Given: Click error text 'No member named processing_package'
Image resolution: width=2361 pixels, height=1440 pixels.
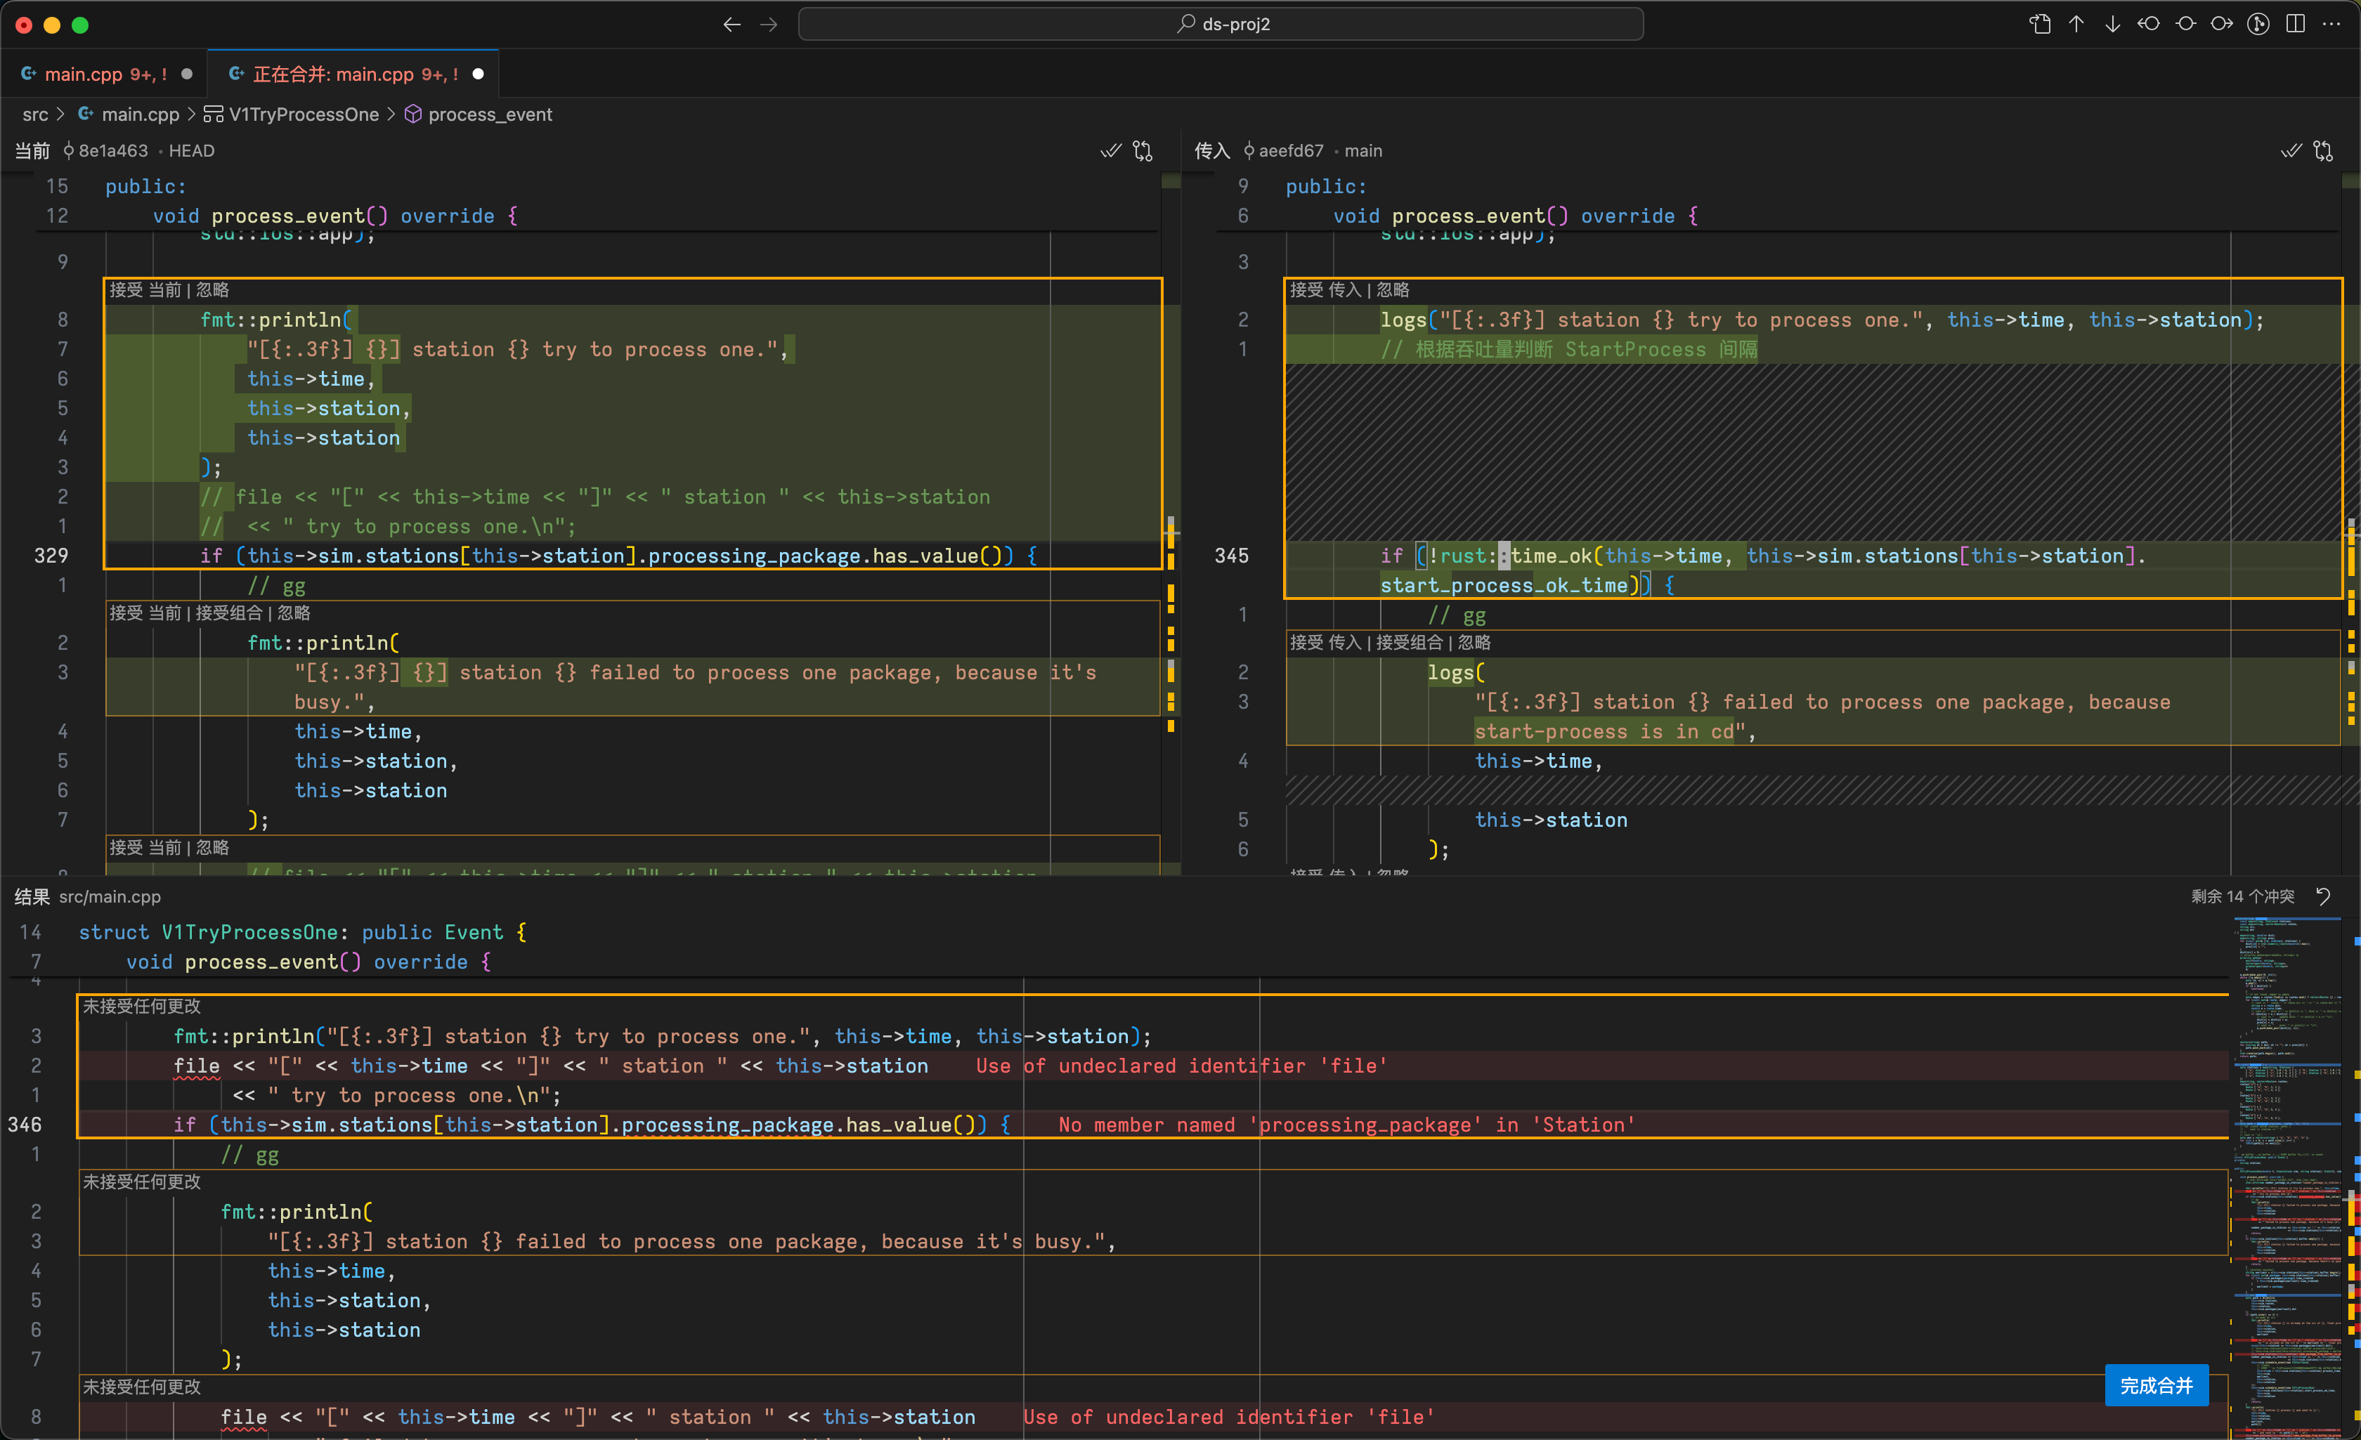Looking at the screenshot, I should (x=1346, y=1125).
